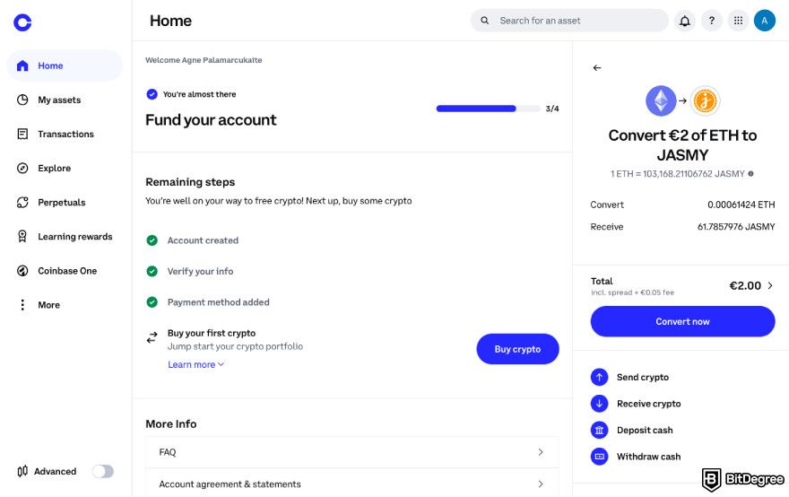Select Withdraw cash

point(648,457)
